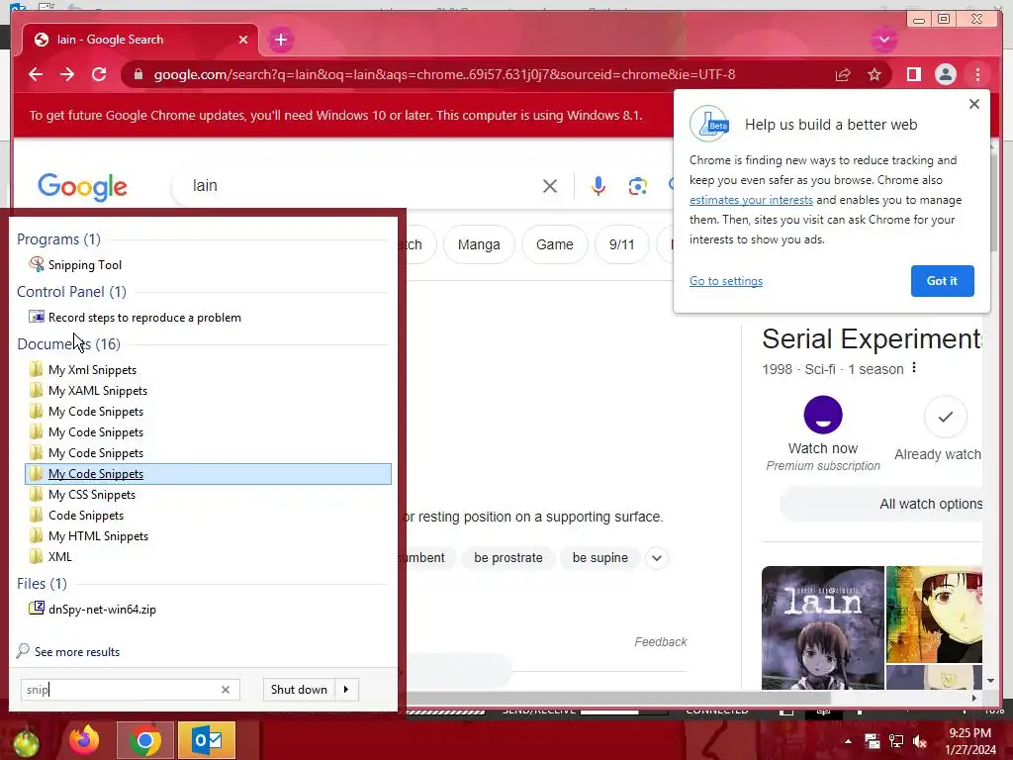Bookmark this page with the star icon

(x=875, y=75)
